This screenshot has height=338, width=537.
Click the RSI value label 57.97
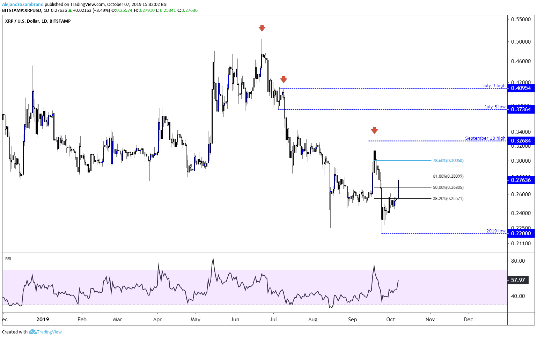tap(518, 280)
